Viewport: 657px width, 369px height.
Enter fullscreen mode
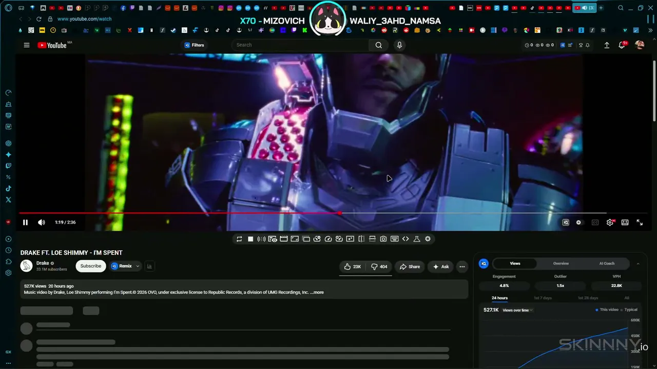tap(640, 222)
